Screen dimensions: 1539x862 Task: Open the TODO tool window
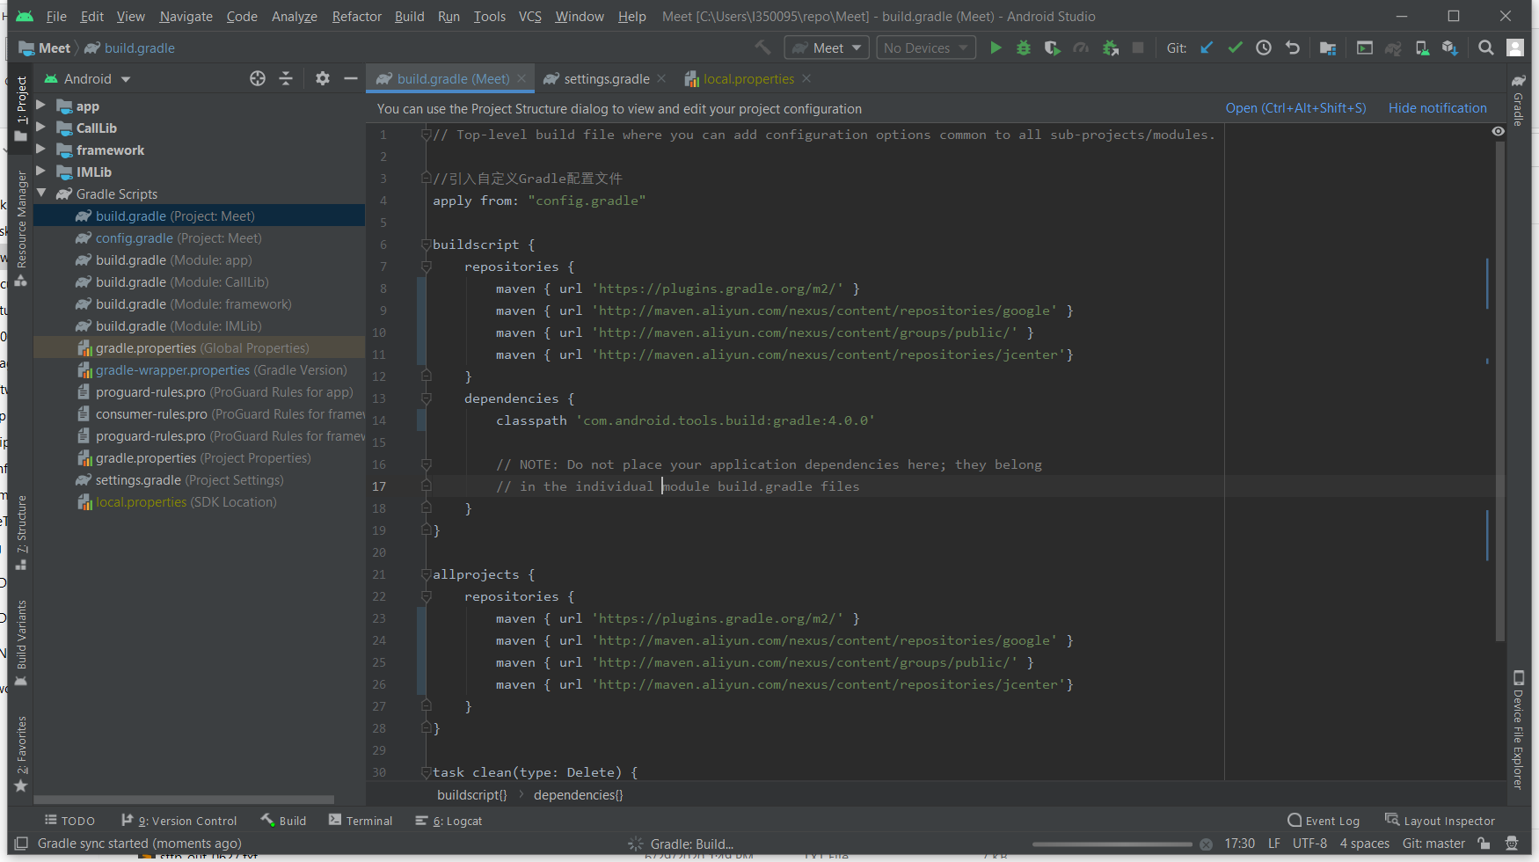click(69, 821)
